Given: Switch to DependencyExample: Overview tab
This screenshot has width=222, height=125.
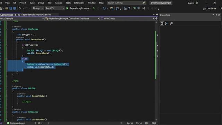Looking at the screenshot, I should [x=36, y=15].
